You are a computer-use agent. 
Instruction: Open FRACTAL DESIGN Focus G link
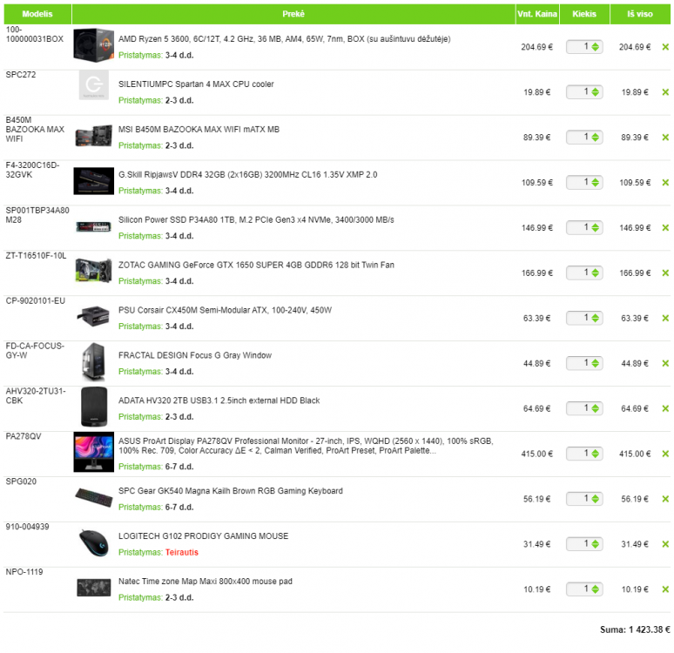click(195, 355)
